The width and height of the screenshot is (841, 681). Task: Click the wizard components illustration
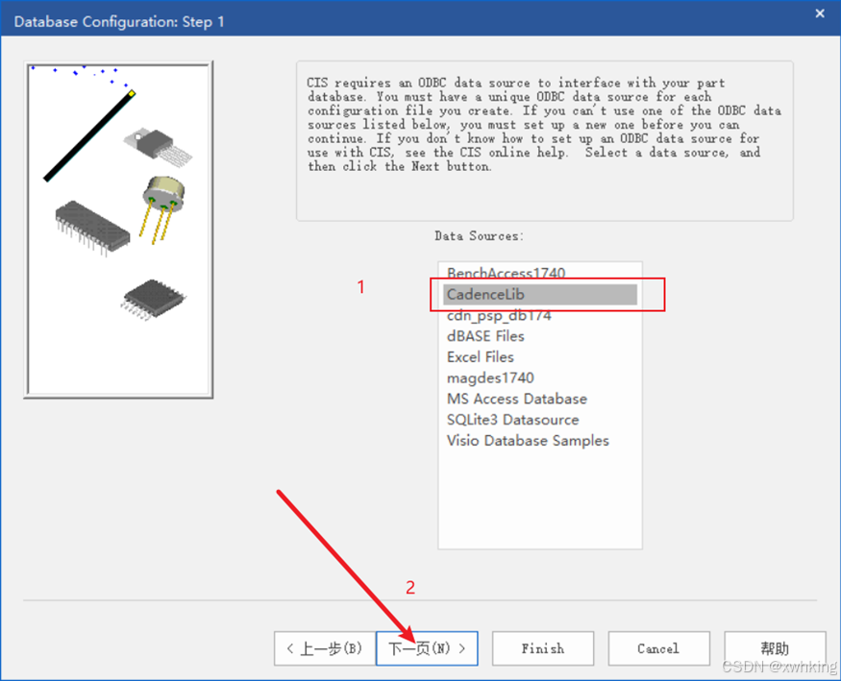tap(118, 230)
